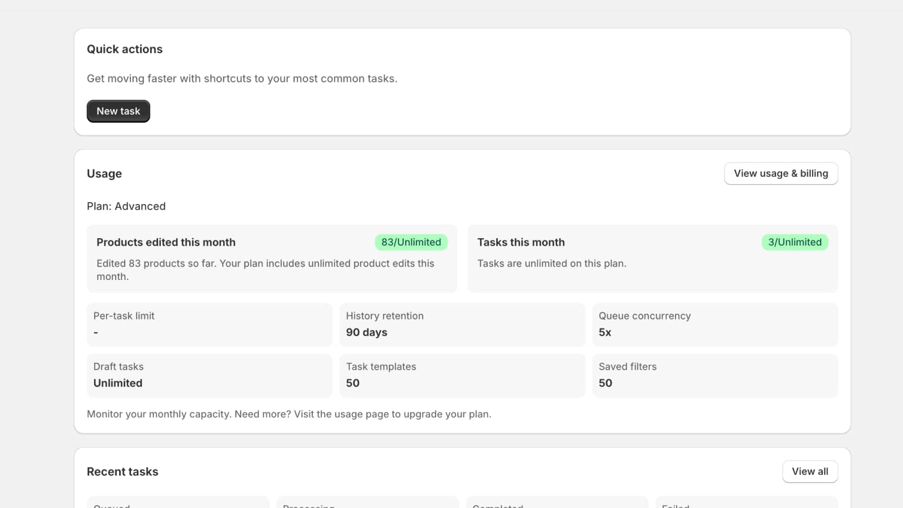
Task: Click the upgrade your plan message text
Action: [289, 414]
